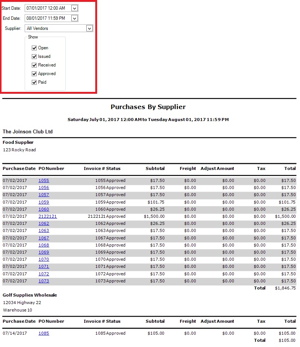300x347 pixels.
Task: Uncheck the Open status checkbox
Action: 34,48
